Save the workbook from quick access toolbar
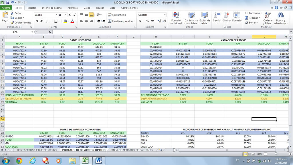The image size is (293, 165). click(x=8, y=2)
